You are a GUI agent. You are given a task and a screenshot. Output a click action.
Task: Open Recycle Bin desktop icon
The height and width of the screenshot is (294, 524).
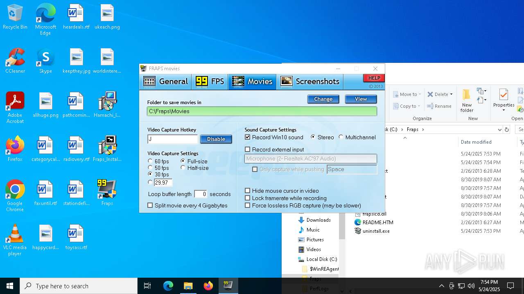(15, 17)
